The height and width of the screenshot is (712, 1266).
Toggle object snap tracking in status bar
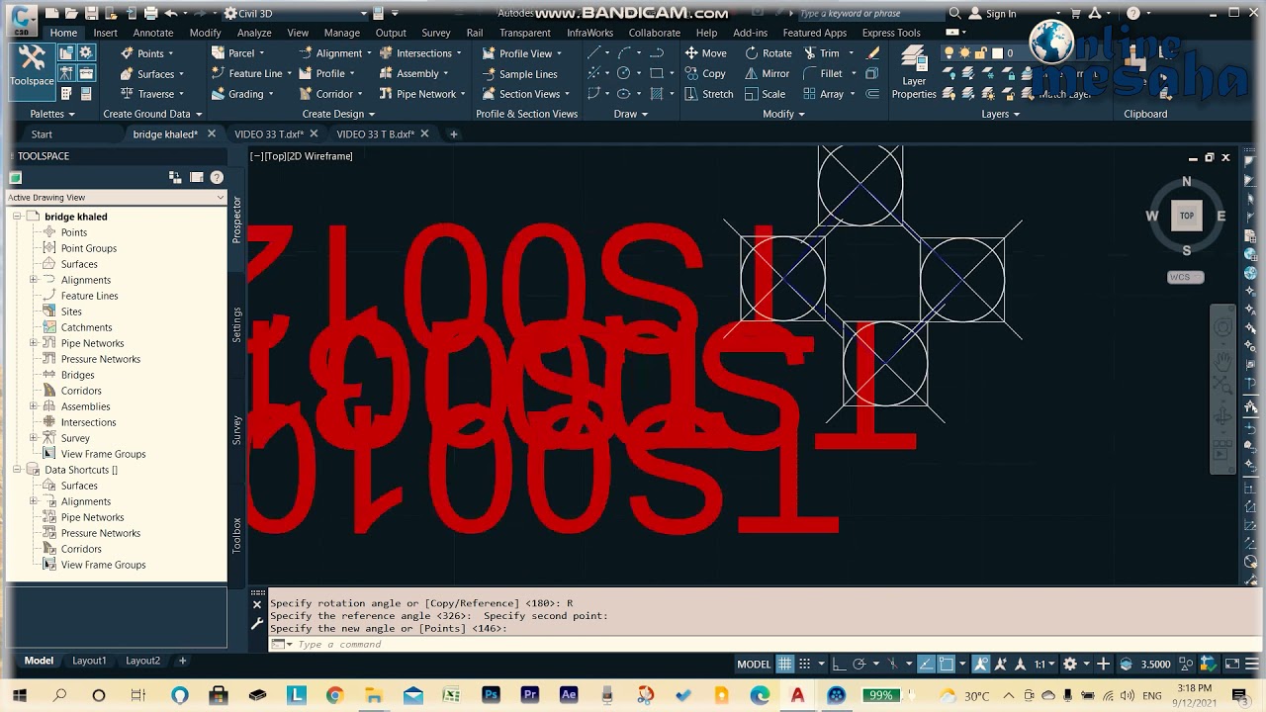[x=926, y=665]
